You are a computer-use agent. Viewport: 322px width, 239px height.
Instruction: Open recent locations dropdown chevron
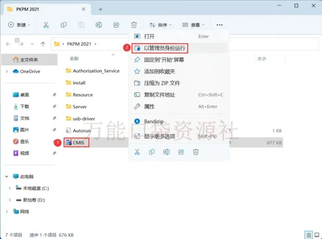32,44
